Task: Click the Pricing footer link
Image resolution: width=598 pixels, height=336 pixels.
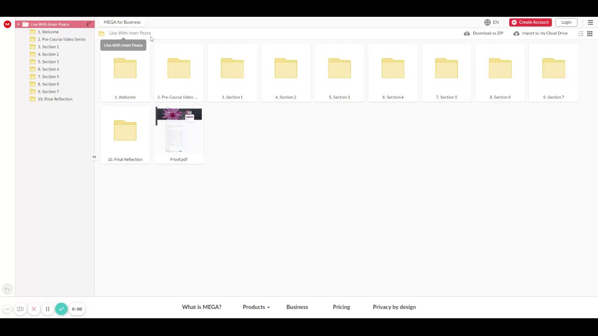Action: click(x=342, y=307)
